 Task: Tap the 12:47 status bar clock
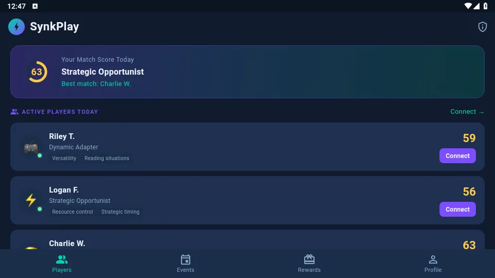tap(16, 6)
